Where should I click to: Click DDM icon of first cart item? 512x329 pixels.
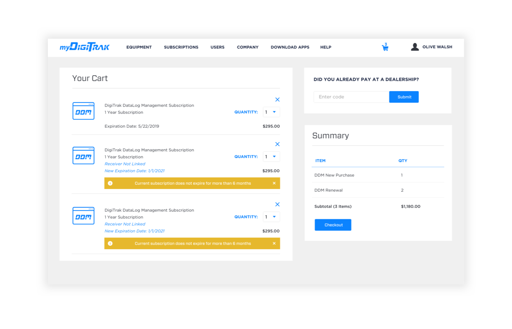click(84, 111)
